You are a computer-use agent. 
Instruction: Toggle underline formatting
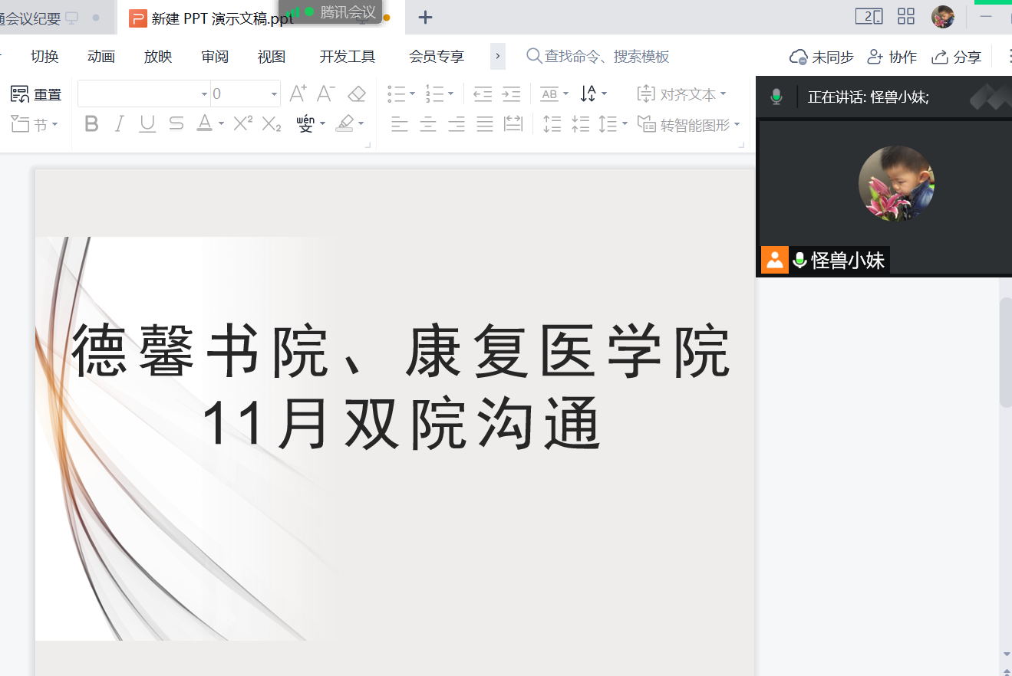(147, 123)
